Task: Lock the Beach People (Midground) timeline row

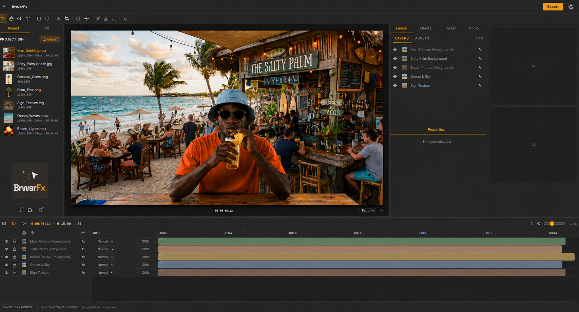Action: click(x=14, y=257)
